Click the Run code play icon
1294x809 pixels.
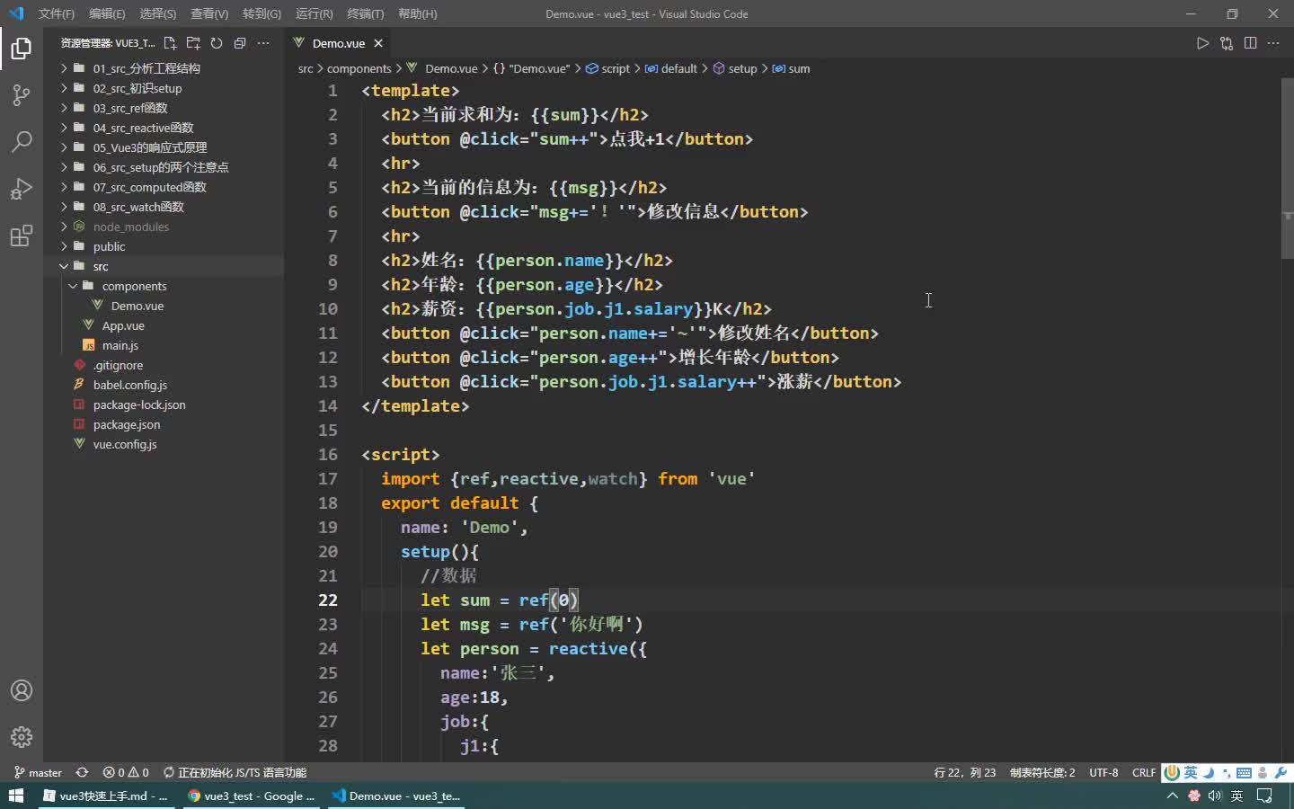pos(1202,43)
